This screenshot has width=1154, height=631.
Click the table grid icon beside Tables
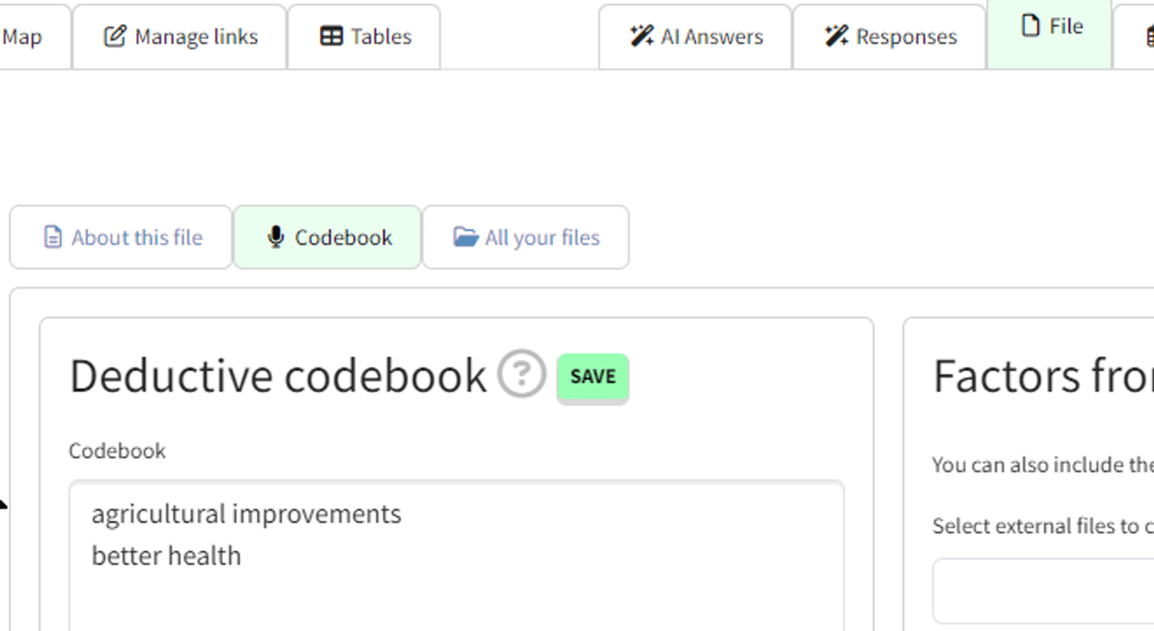pos(332,36)
